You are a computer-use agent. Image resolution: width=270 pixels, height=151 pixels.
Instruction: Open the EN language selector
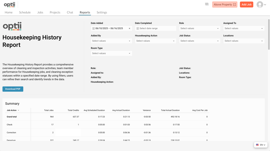[261, 145]
